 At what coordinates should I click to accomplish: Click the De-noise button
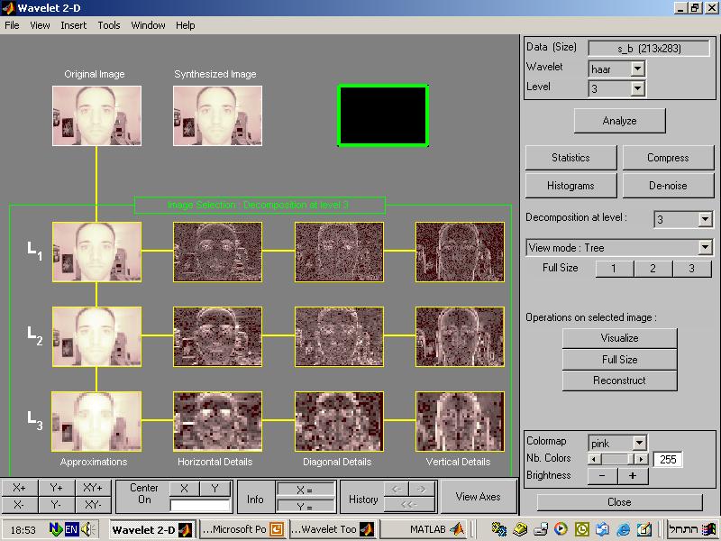[668, 186]
